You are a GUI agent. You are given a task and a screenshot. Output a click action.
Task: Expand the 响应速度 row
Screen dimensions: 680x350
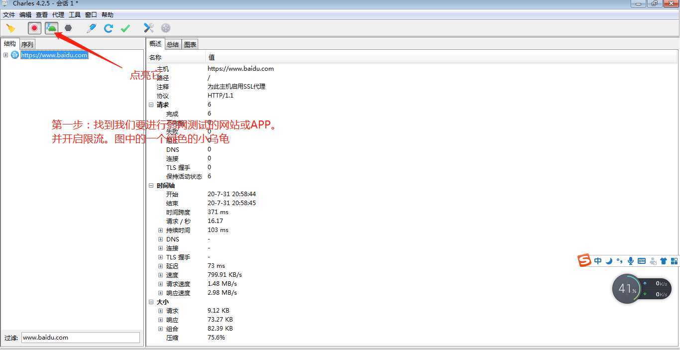[x=160, y=293]
